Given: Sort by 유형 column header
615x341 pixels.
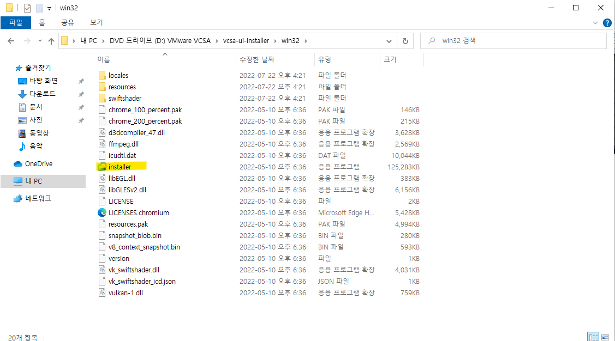Looking at the screenshot, I should (324, 59).
